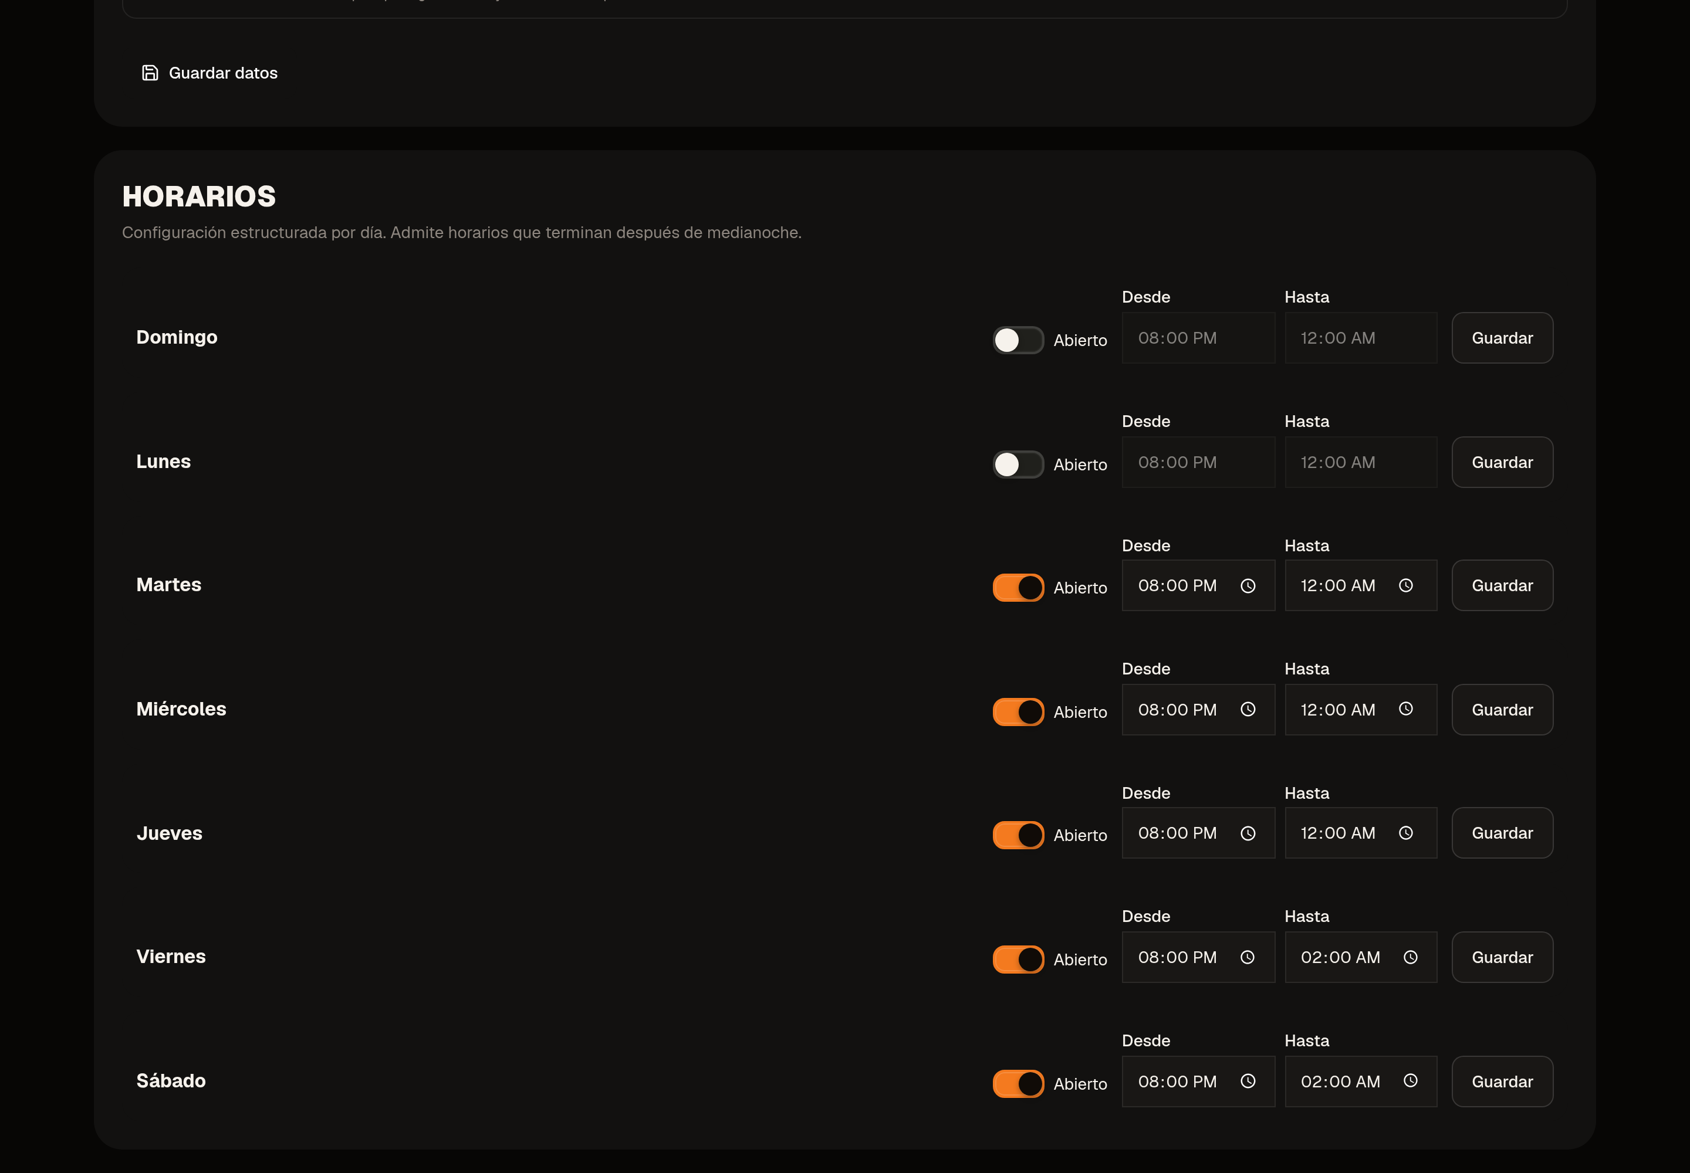The width and height of the screenshot is (1690, 1173).
Task: Focus the Martes Desde 08:00 PM field
Action: [1199, 586]
